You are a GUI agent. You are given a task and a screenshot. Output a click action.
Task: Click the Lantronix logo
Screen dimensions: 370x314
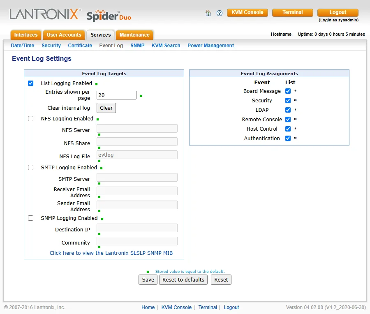click(x=46, y=14)
